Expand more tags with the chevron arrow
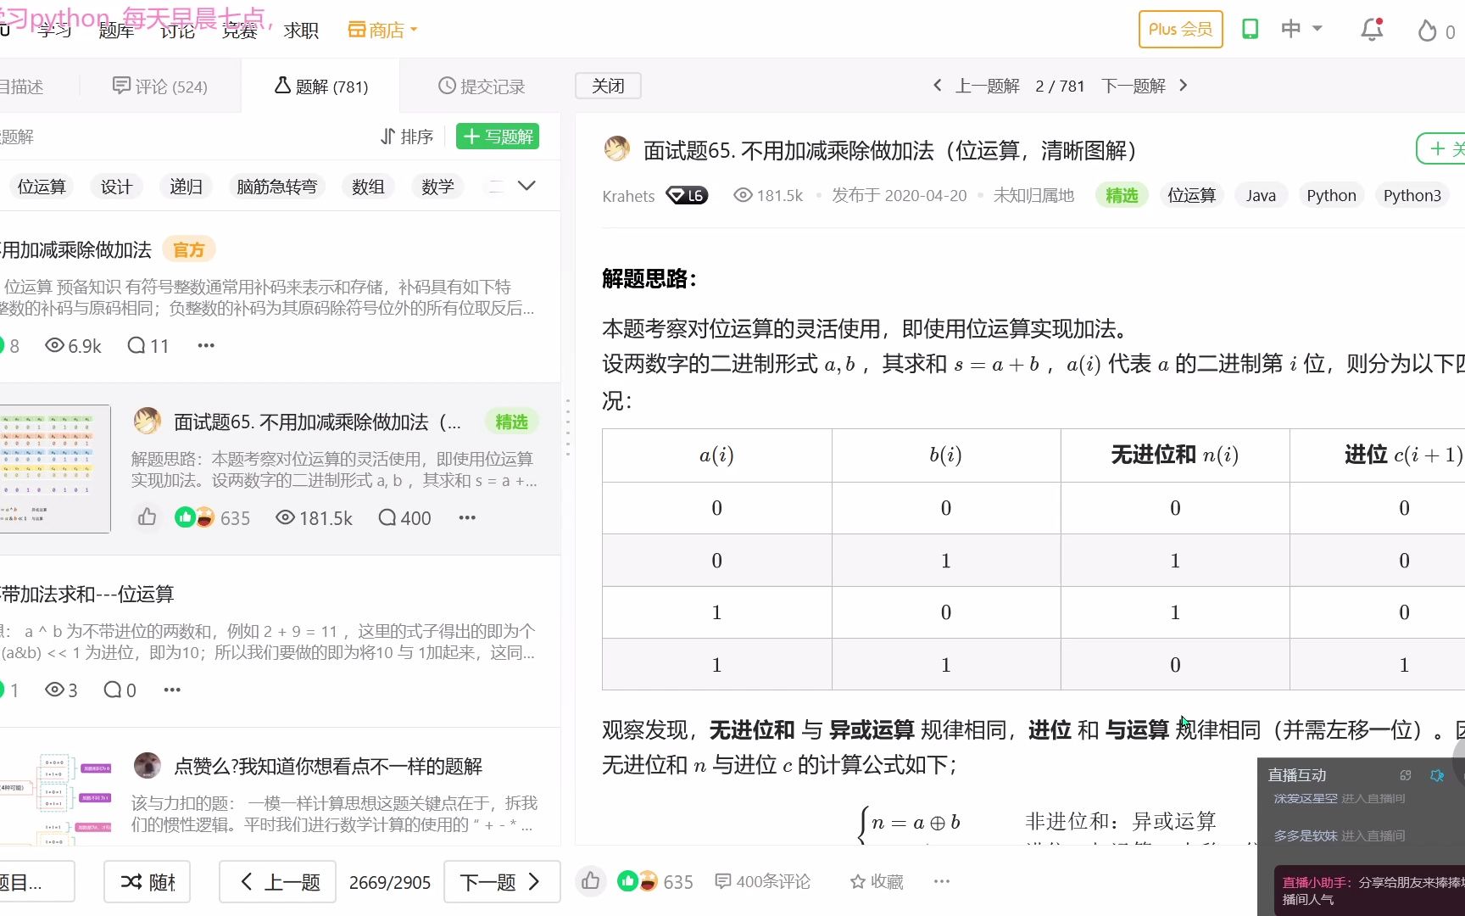1465x916 pixels. coord(526,185)
